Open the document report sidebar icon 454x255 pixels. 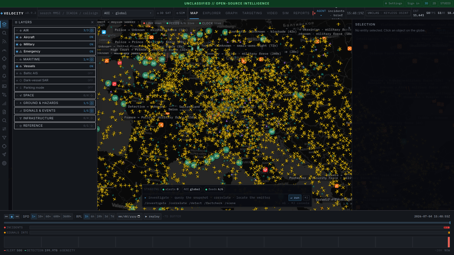tap(4, 112)
